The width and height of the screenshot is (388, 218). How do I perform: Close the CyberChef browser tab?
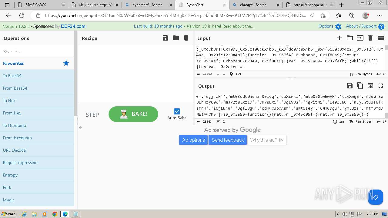click(x=224, y=5)
